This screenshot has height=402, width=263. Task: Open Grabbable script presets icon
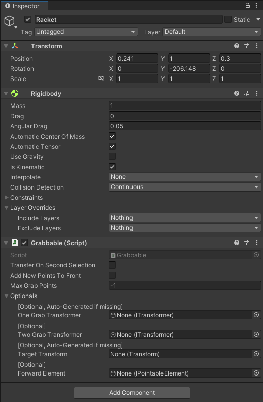(x=247, y=243)
